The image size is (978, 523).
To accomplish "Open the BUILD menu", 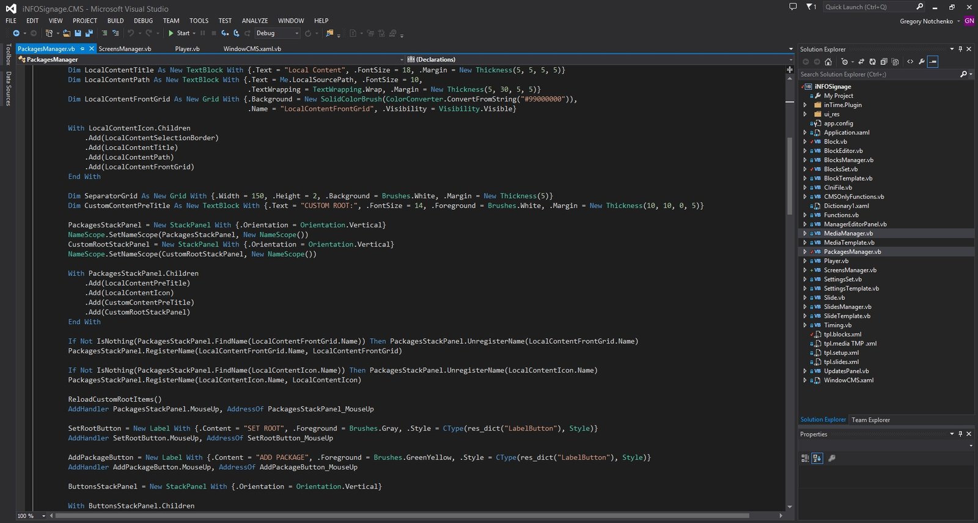I will click(x=115, y=21).
